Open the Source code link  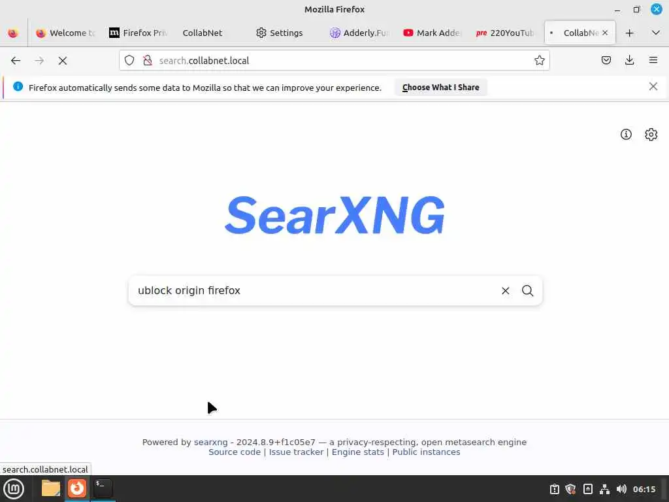click(x=235, y=452)
